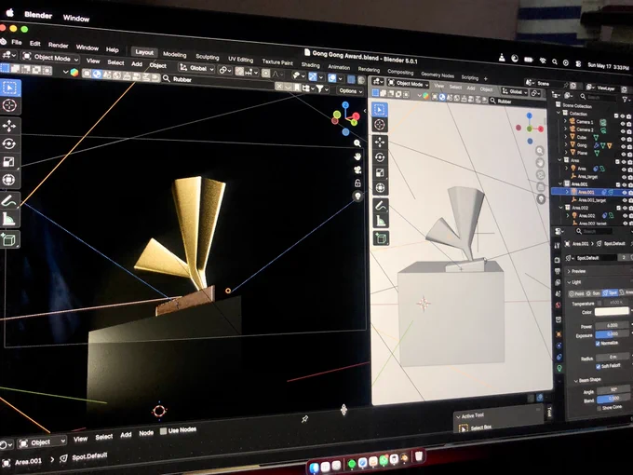Open the light Color swatch
The width and height of the screenshot is (633, 475).
pos(612,311)
